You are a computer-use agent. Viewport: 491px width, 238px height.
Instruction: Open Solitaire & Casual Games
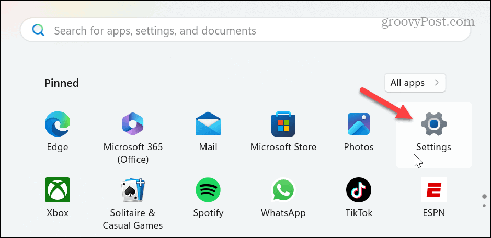tap(133, 190)
